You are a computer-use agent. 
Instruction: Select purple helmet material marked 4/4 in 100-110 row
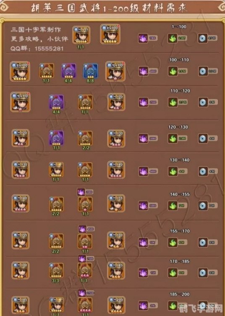click(x=68, y=71)
